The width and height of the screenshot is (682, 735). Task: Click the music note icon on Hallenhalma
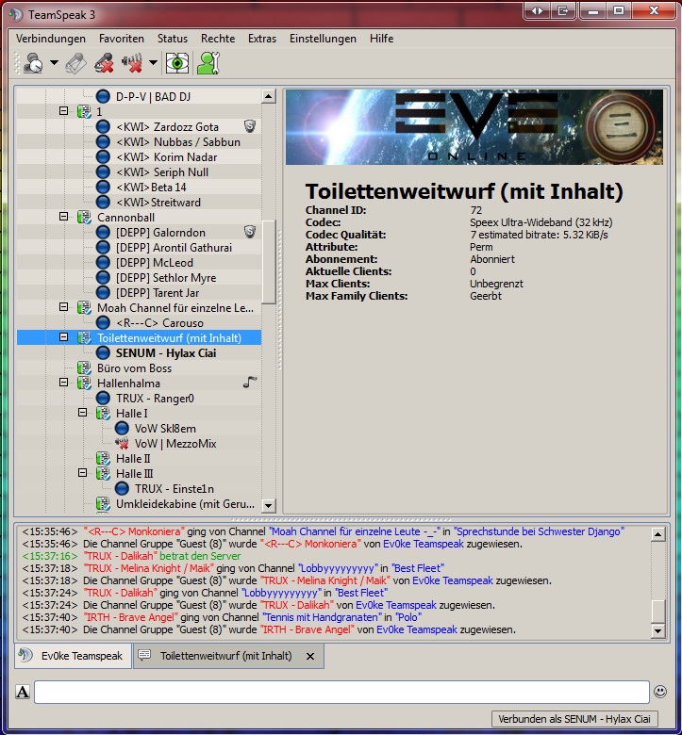[250, 383]
